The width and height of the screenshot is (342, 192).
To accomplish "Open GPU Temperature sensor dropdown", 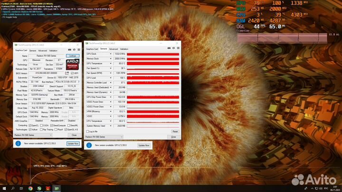I will (110, 64).
